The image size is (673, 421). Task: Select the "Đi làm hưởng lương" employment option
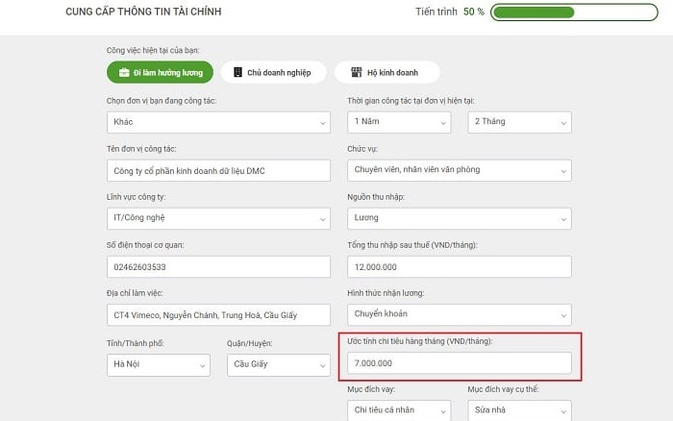tap(160, 72)
